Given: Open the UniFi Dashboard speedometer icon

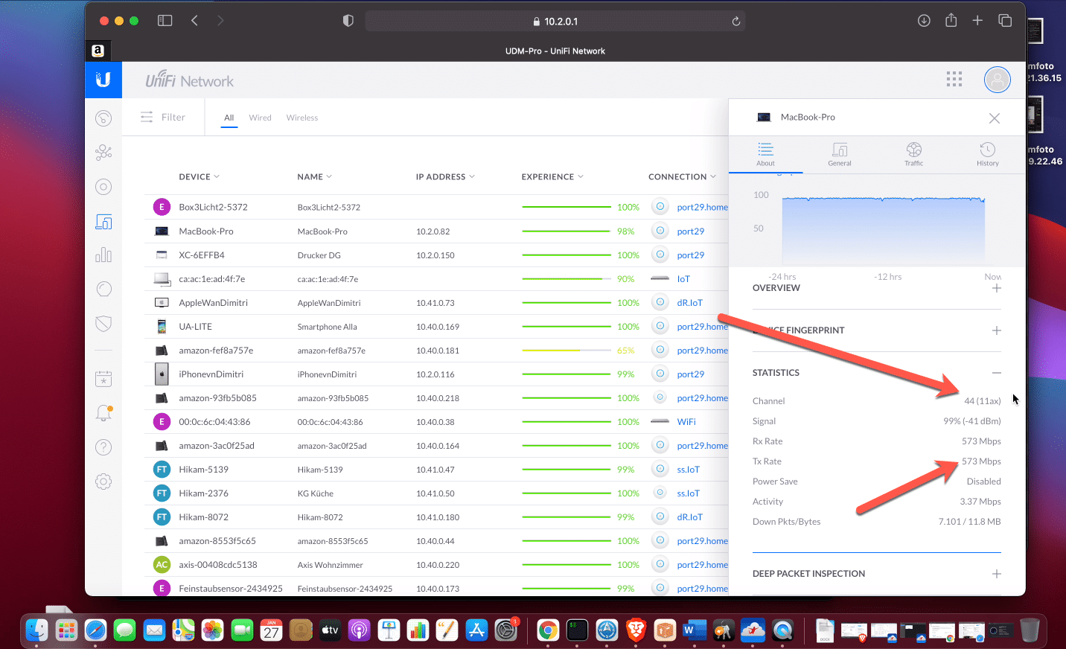Looking at the screenshot, I should tap(103, 118).
